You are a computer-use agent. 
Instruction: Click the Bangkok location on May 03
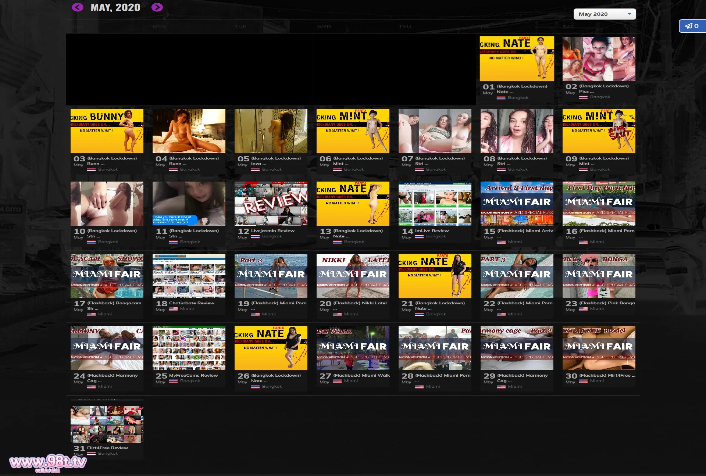pyautogui.click(x=108, y=169)
